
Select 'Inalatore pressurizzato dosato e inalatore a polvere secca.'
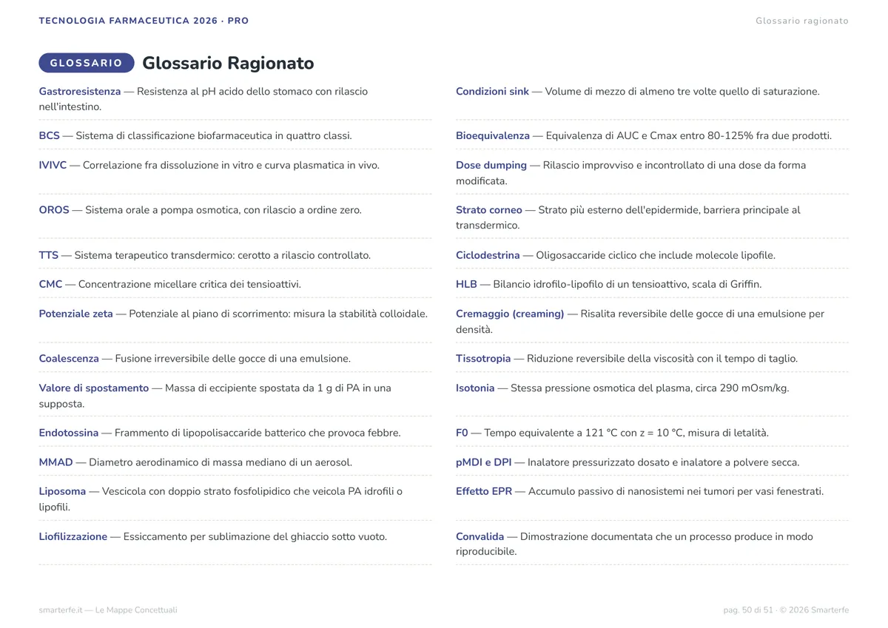[664, 462]
